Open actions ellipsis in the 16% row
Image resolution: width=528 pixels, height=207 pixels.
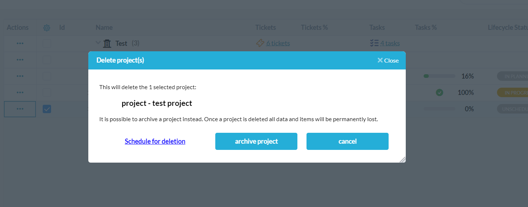(x=20, y=76)
